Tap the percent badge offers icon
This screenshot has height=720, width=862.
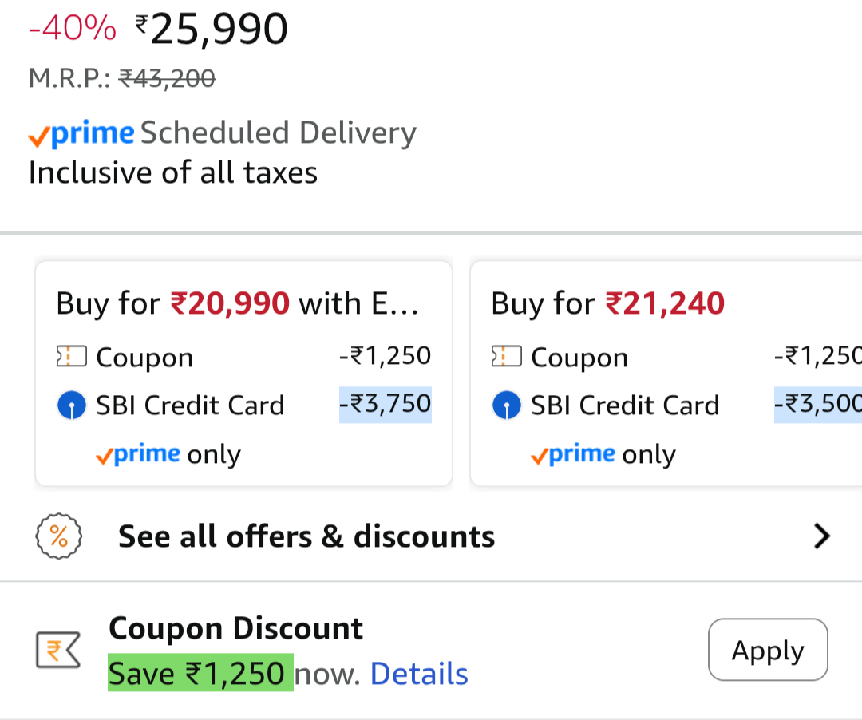pyautogui.click(x=58, y=536)
